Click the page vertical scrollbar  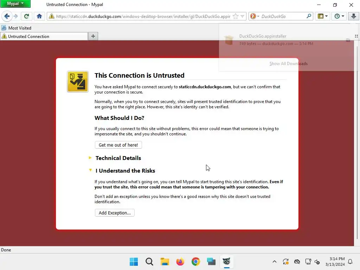357,142
